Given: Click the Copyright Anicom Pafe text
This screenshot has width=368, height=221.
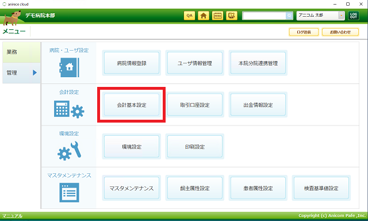Looking at the screenshot, I should 332,215.
